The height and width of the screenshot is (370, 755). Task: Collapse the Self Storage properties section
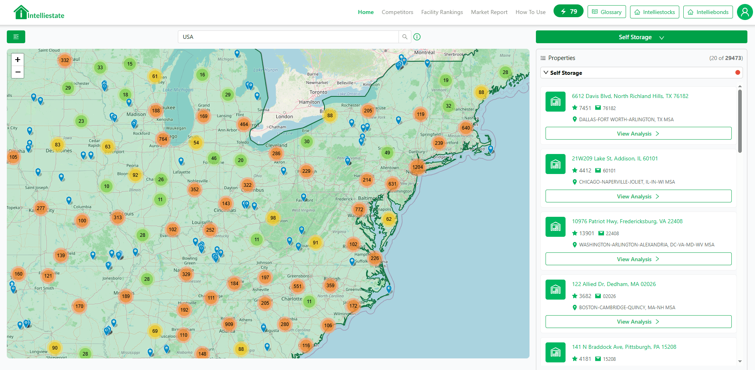[x=546, y=72]
